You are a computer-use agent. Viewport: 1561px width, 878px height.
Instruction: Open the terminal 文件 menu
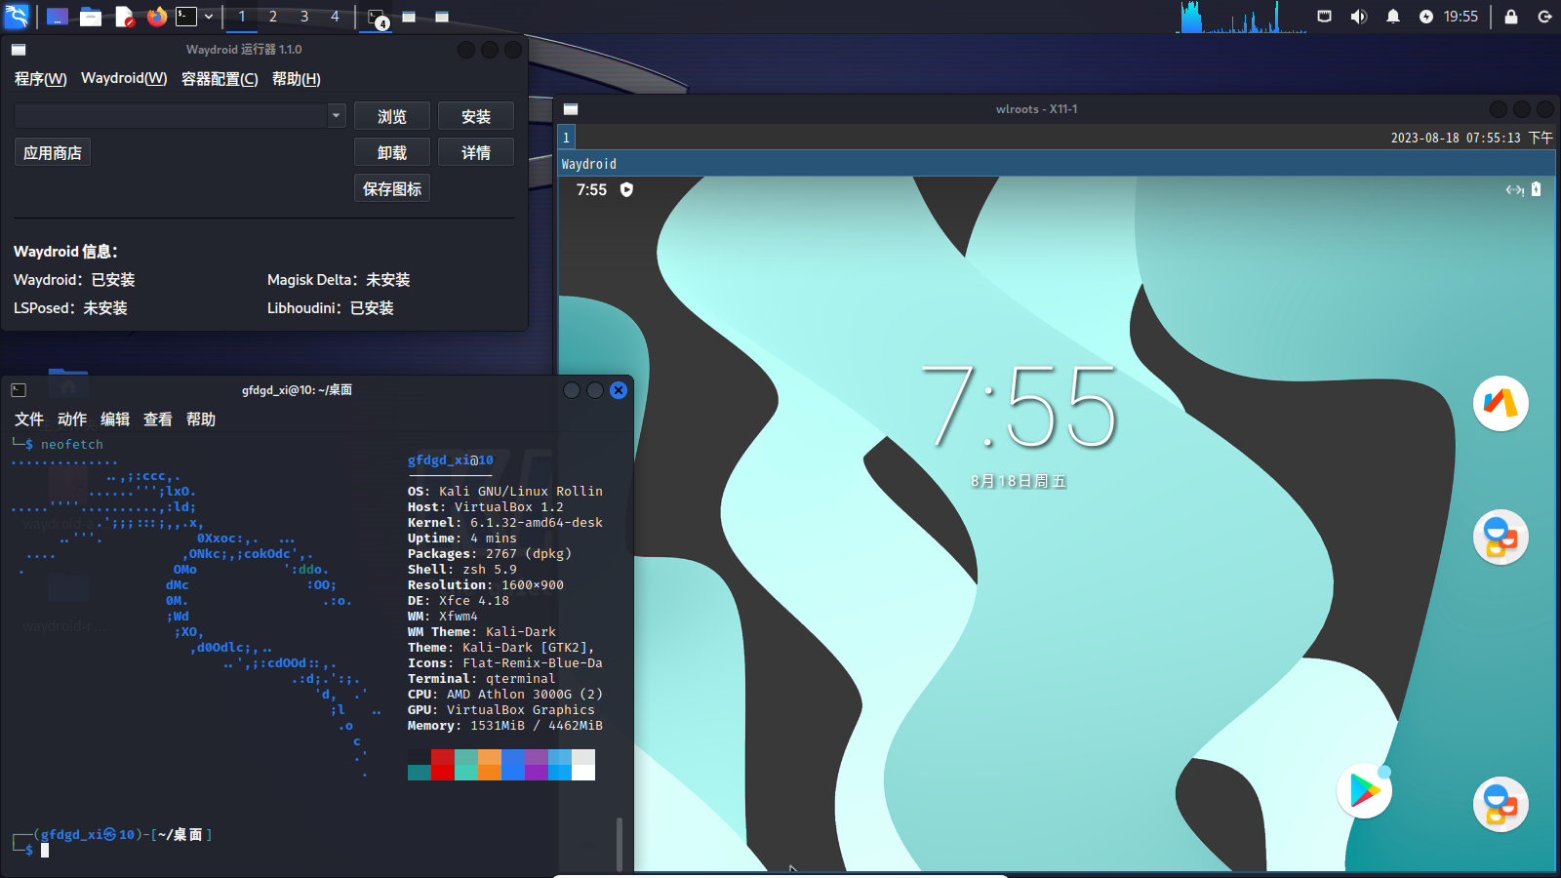click(x=29, y=419)
